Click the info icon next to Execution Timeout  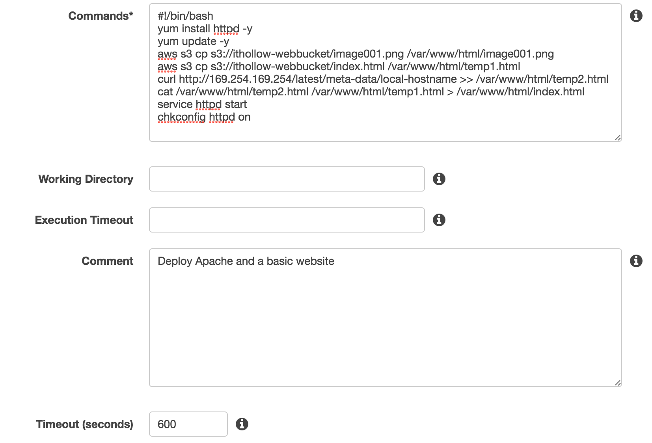tap(439, 220)
